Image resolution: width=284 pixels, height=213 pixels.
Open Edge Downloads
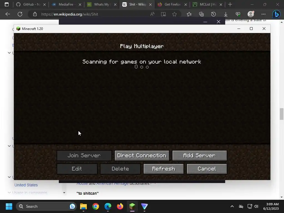(x=226, y=14)
